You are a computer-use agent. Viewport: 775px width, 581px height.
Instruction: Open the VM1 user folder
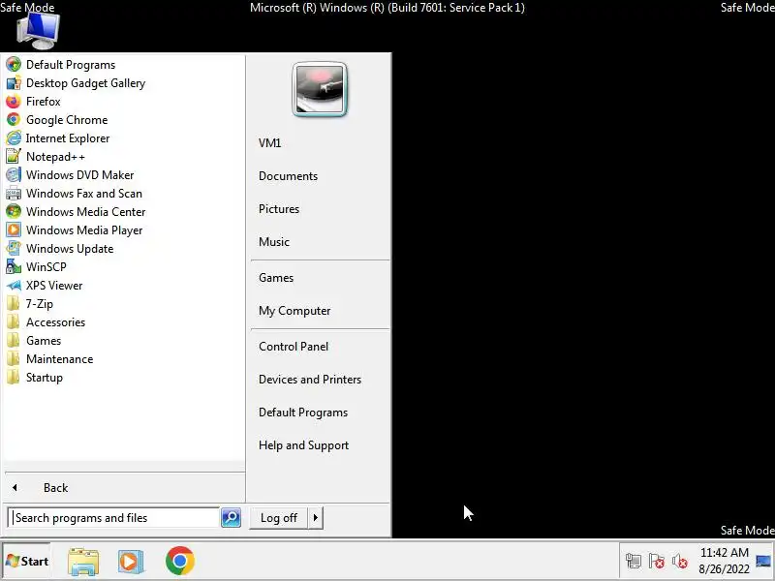pyautogui.click(x=270, y=143)
